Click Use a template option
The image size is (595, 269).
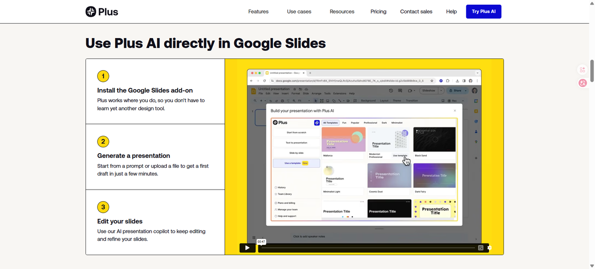pyautogui.click(x=296, y=163)
